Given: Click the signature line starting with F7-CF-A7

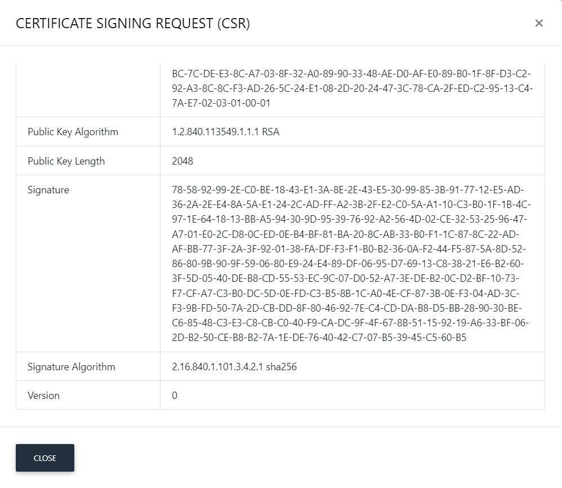Looking at the screenshot, I should point(346,293).
